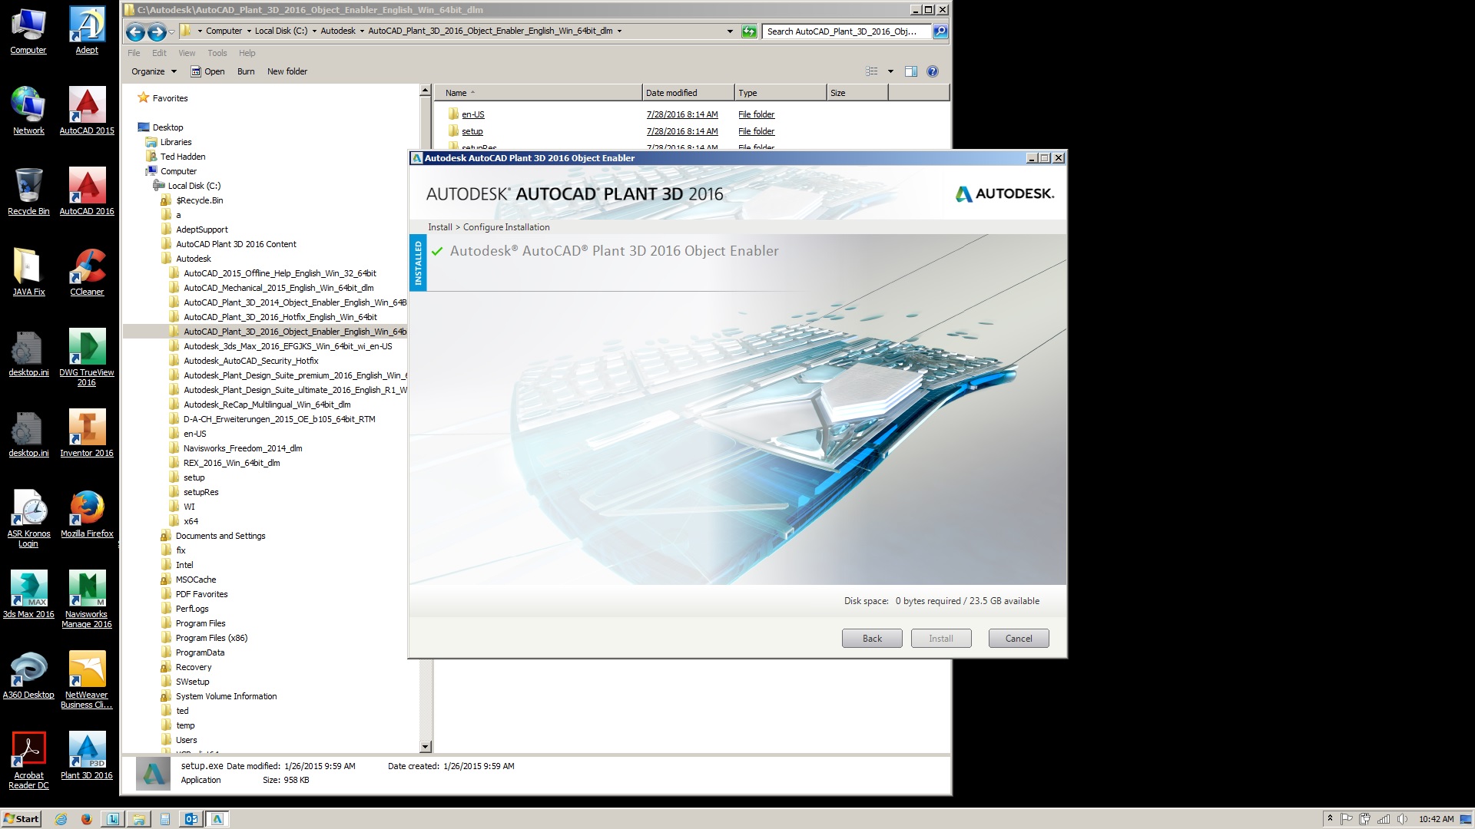Click the folder tree scrollbar down arrow
Screen dimensions: 1475x829
tap(426, 747)
